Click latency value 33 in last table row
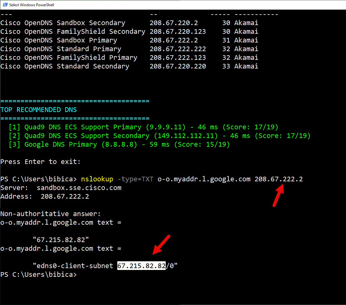 226,66
